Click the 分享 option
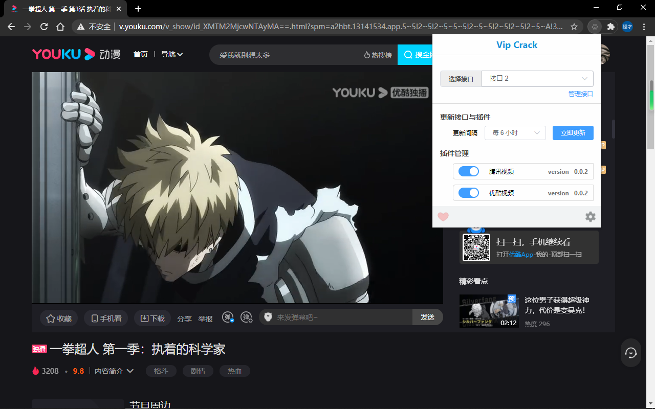The width and height of the screenshot is (655, 409). click(x=184, y=319)
